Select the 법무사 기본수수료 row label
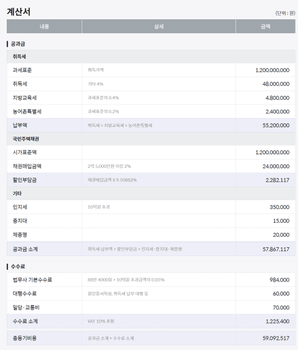 coord(32,280)
